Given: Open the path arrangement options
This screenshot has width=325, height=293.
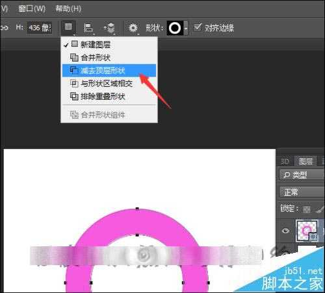Looking at the screenshot, I should (109, 28).
